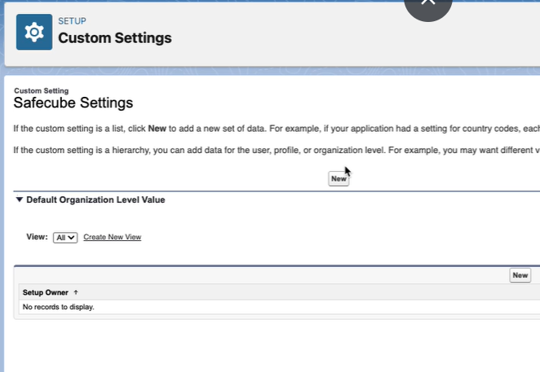540x372 pixels.
Task: Open the View dropdown showing All
Action: (x=65, y=238)
